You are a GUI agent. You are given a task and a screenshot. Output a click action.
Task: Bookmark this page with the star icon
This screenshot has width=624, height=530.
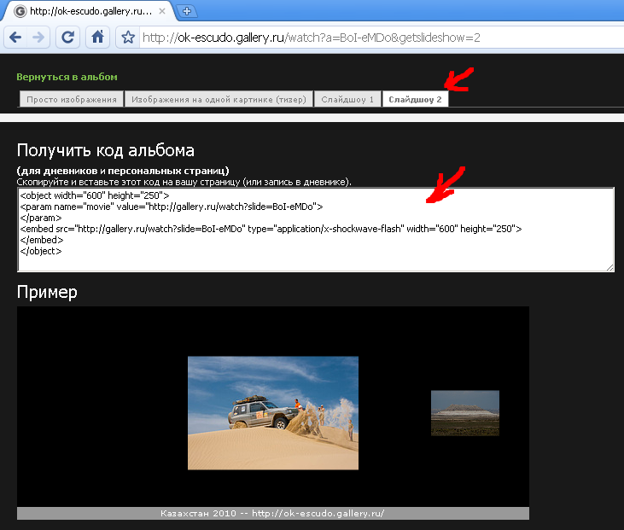[x=128, y=38]
